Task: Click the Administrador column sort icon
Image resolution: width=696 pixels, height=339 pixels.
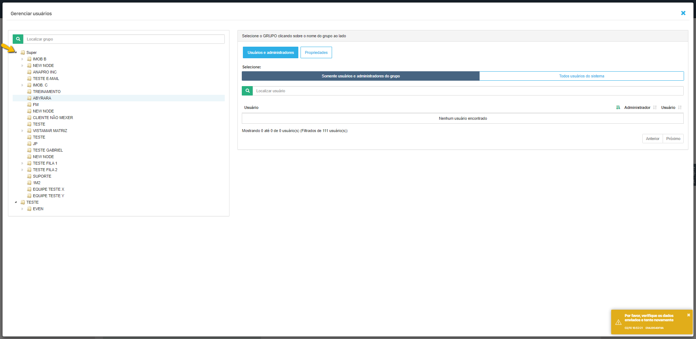Action: coord(655,107)
